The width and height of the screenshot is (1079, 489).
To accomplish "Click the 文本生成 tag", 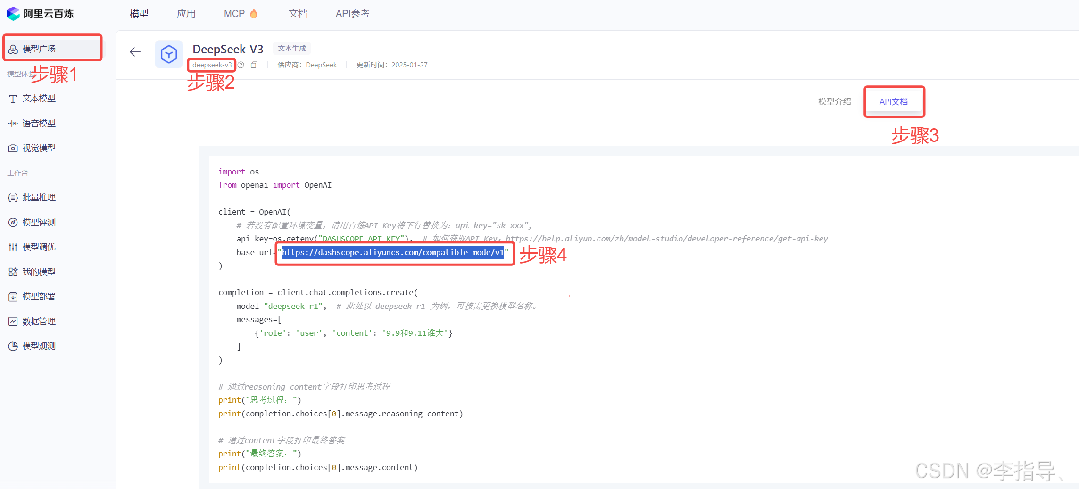I will tap(292, 48).
